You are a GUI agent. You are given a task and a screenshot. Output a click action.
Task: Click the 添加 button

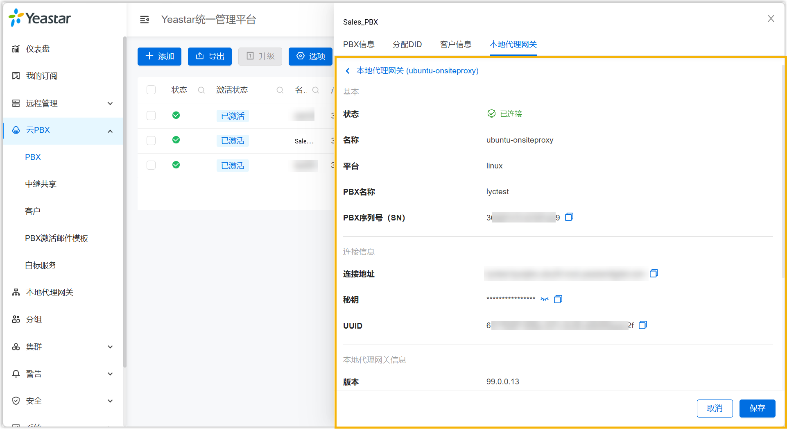[159, 56]
